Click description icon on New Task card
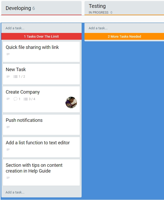This screenshot has height=200, width=164. [x=8, y=77]
